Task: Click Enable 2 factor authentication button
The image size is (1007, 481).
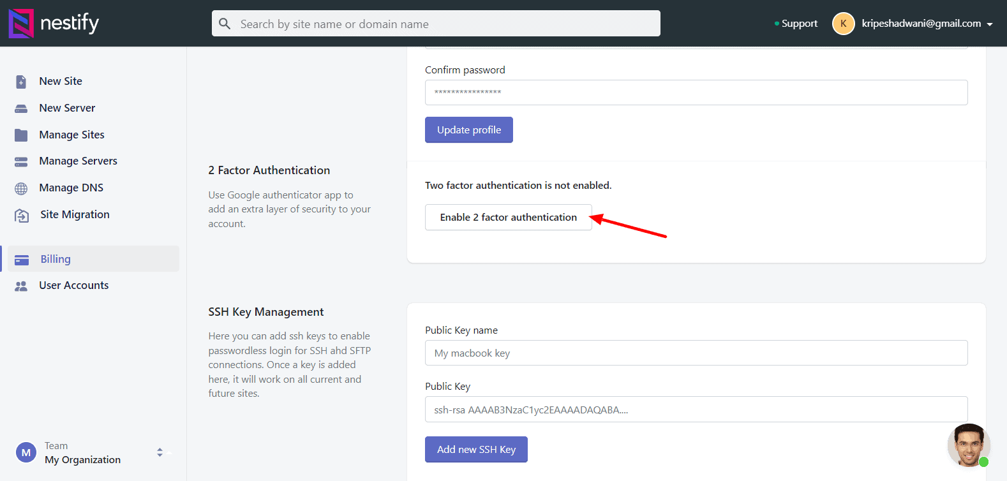Action: [x=508, y=218]
